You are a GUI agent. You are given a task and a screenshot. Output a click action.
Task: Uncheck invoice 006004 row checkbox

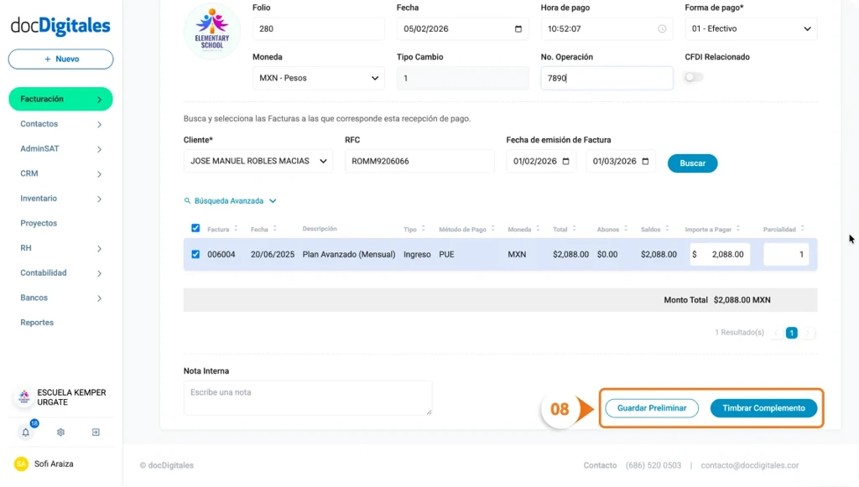(196, 254)
